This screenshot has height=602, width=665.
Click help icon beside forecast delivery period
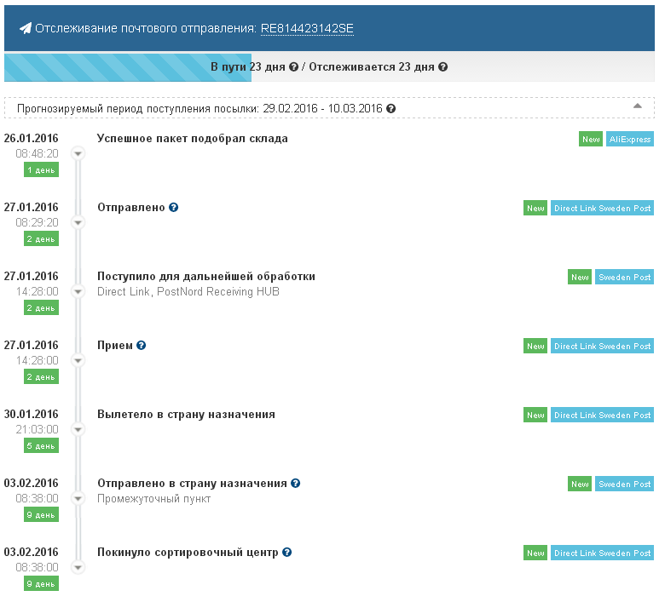(x=390, y=110)
